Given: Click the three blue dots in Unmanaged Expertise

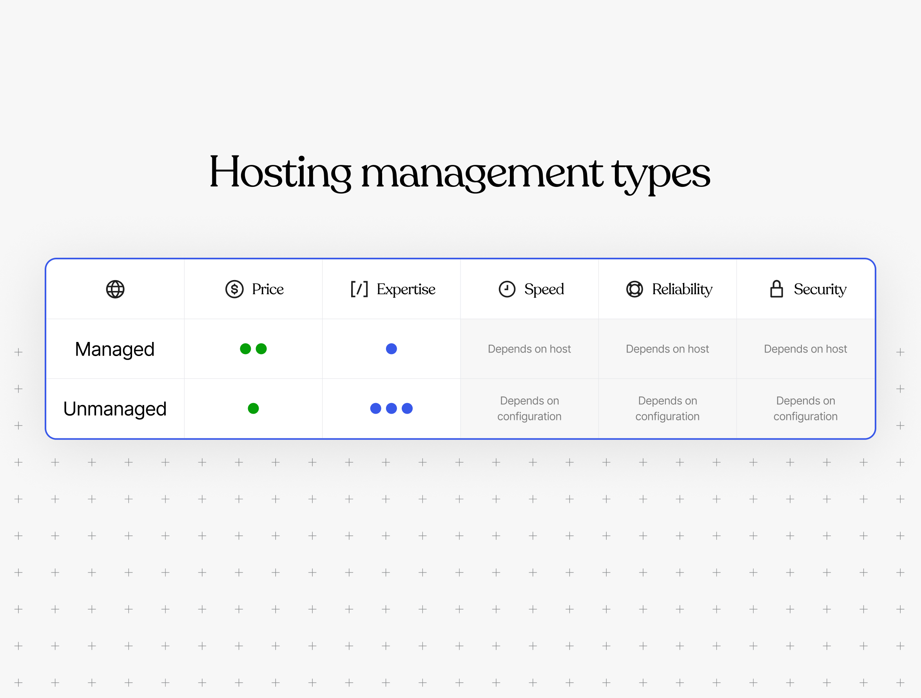Looking at the screenshot, I should (392, 408).
